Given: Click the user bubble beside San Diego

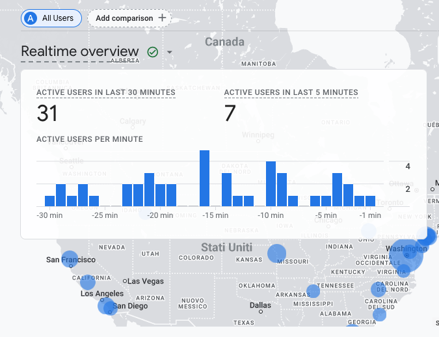Looking at the screenshot, I should [107, 306].
